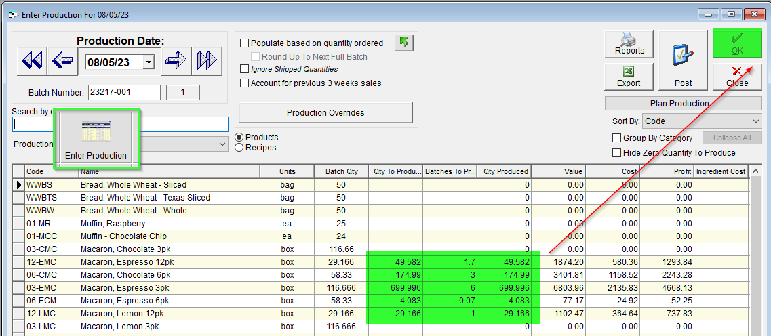Screen dimensions: 771x336
Task: Click the batch count button showing 1
Action: pos(183,92)
